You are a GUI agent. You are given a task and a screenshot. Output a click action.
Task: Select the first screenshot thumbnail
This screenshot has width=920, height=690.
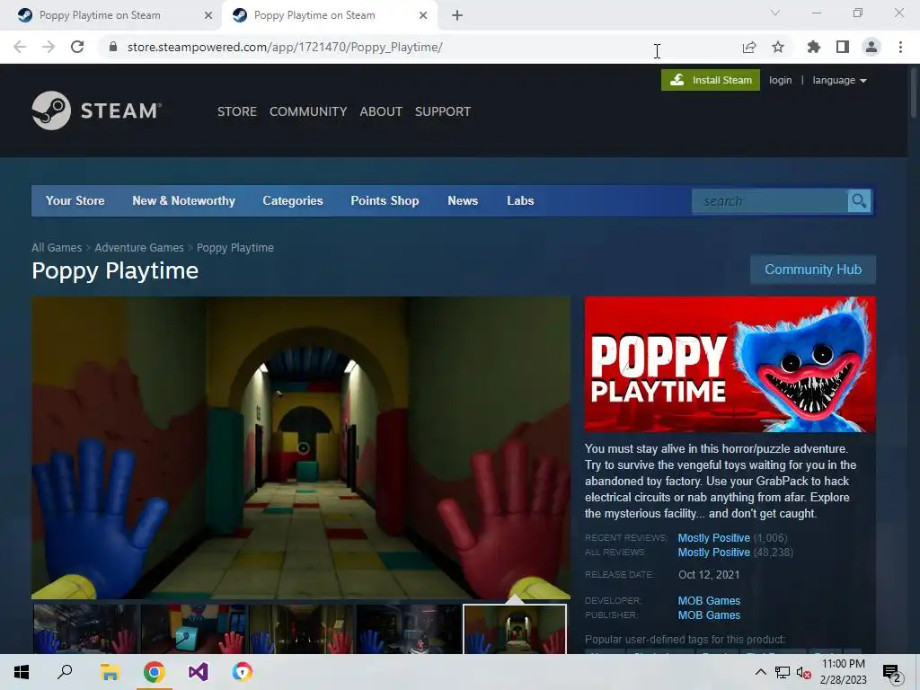click(86, 629)
